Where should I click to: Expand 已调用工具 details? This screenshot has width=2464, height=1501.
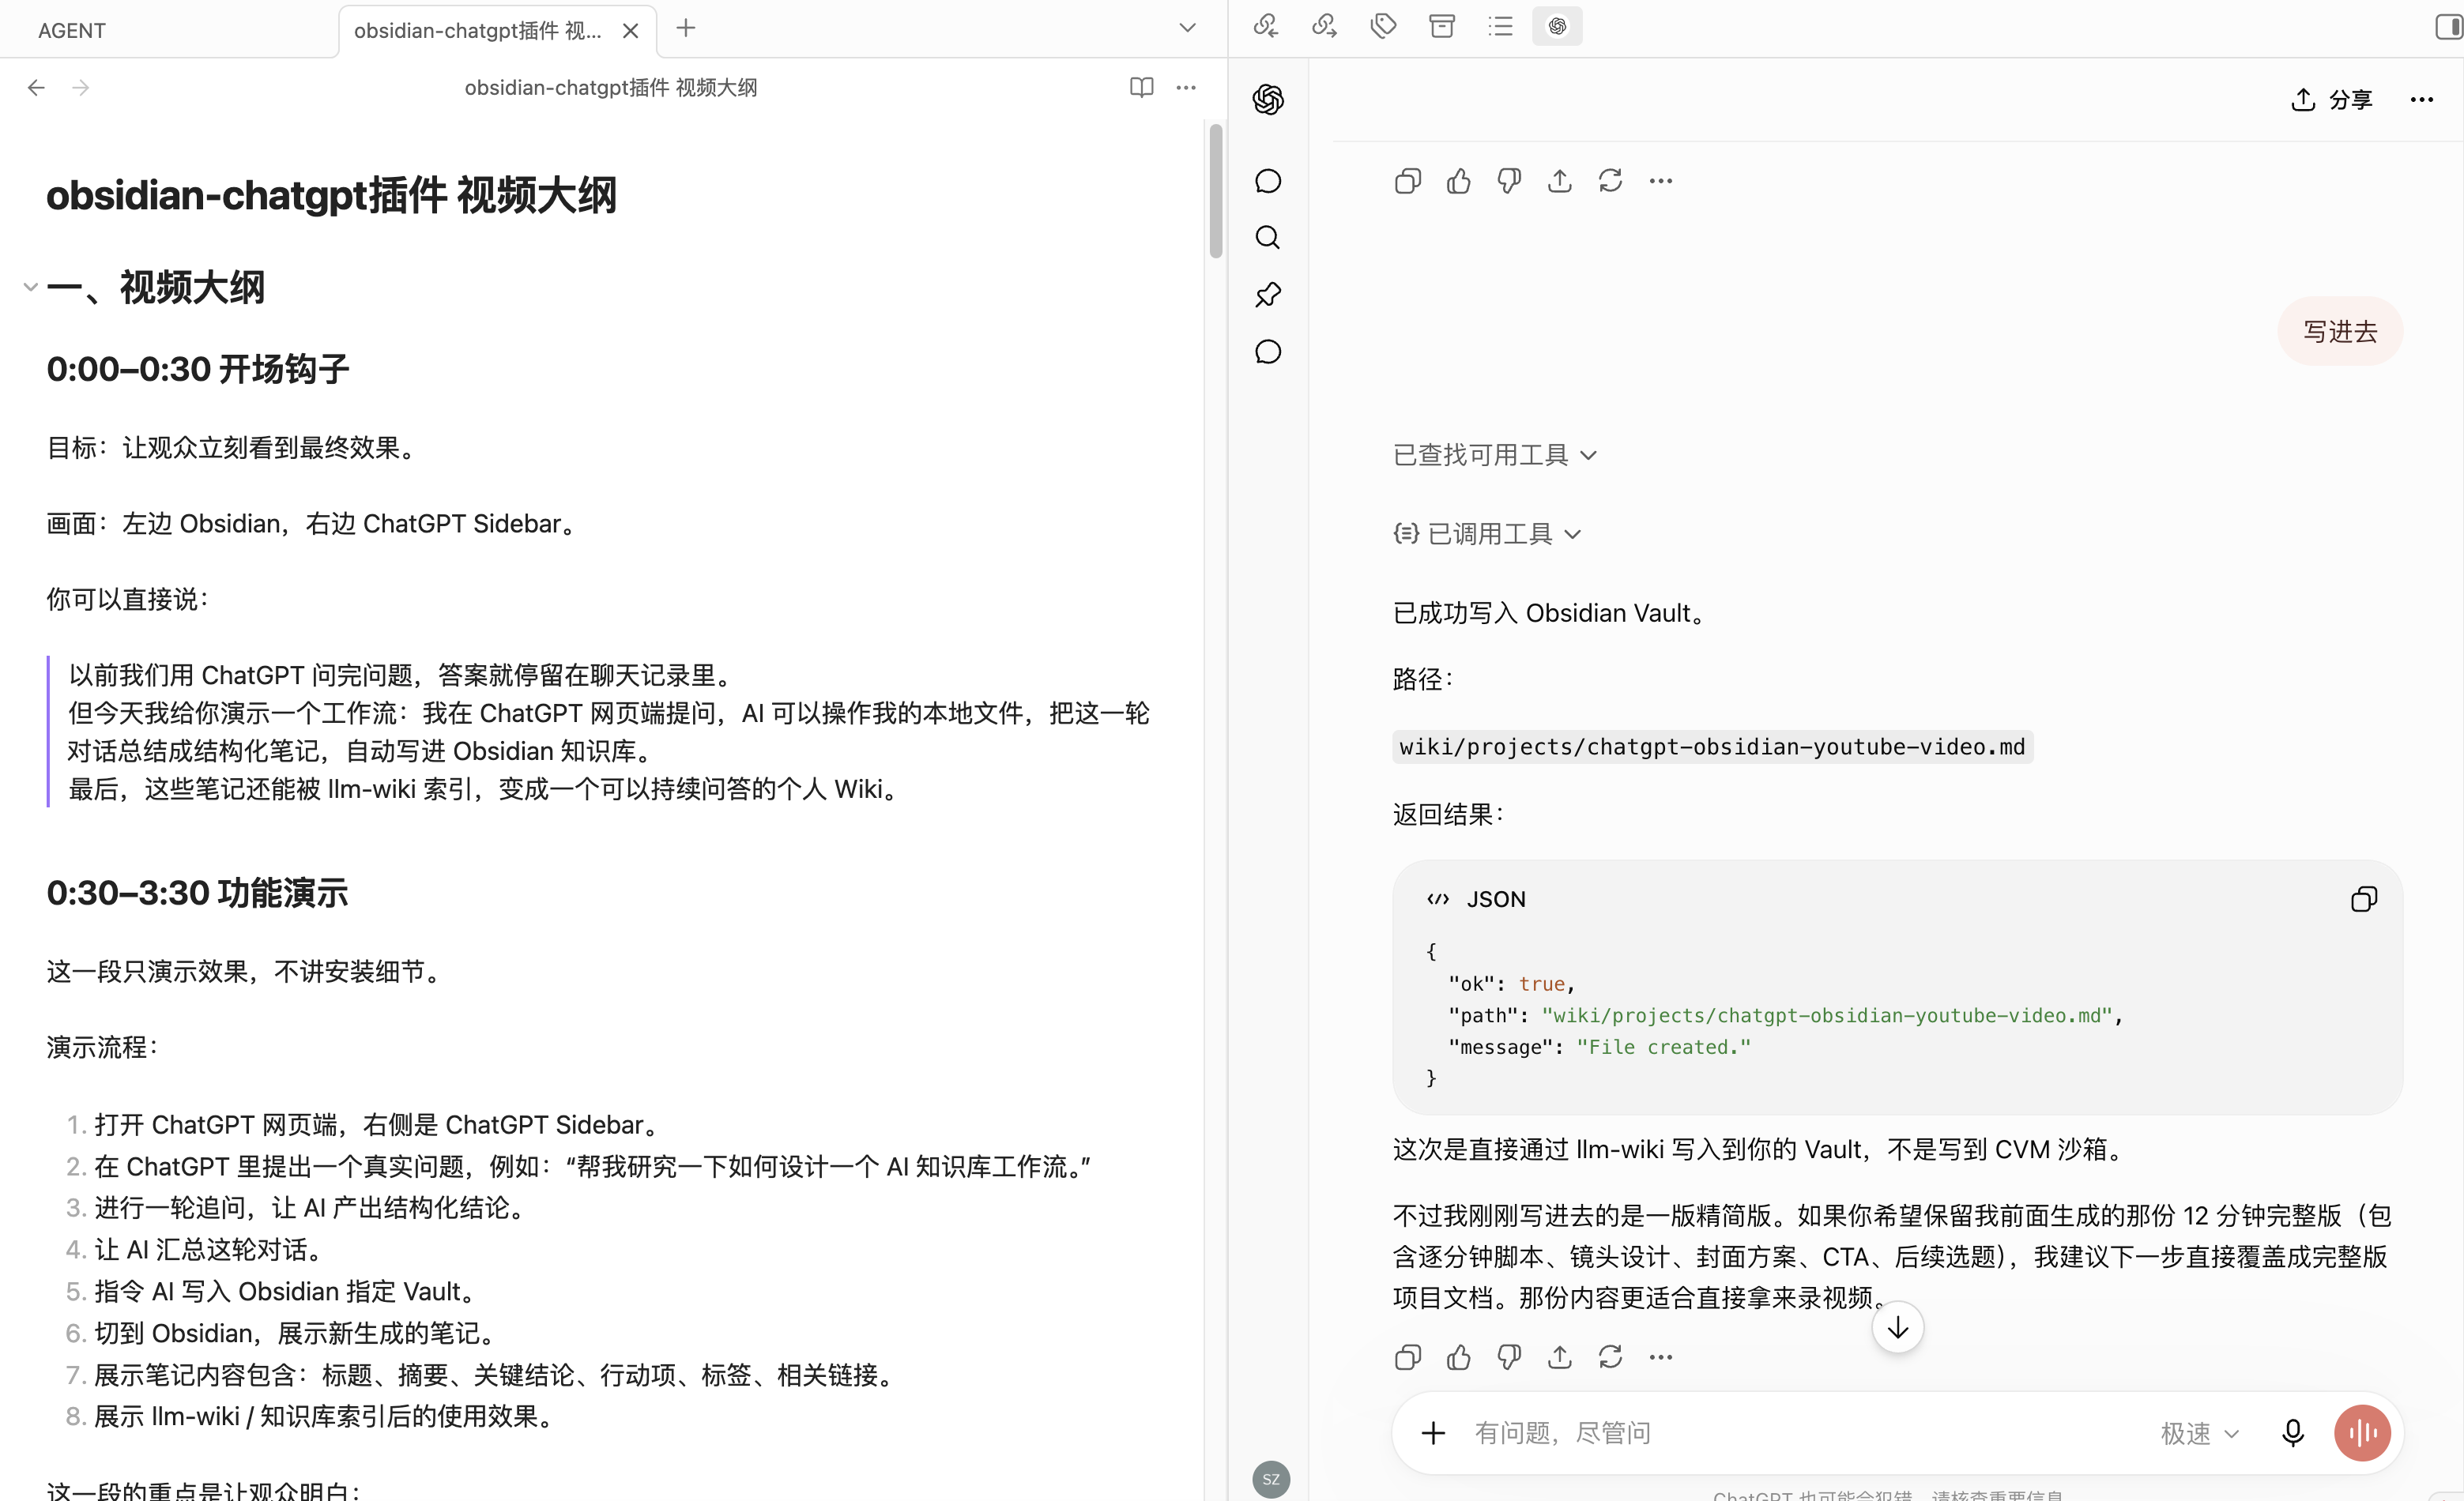[x=1488, y=534]
